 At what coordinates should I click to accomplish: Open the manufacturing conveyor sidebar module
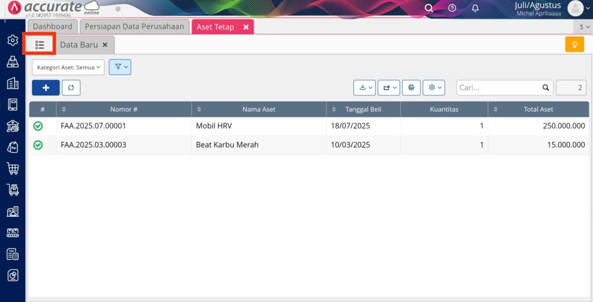click(13, 233)
